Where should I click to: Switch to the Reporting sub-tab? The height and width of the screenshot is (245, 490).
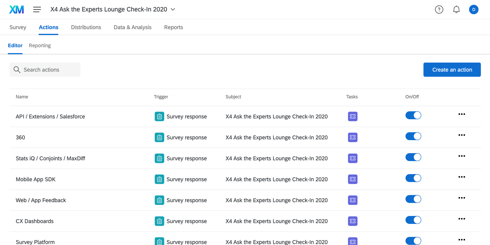pyautogui.click(x=40, y=46)
